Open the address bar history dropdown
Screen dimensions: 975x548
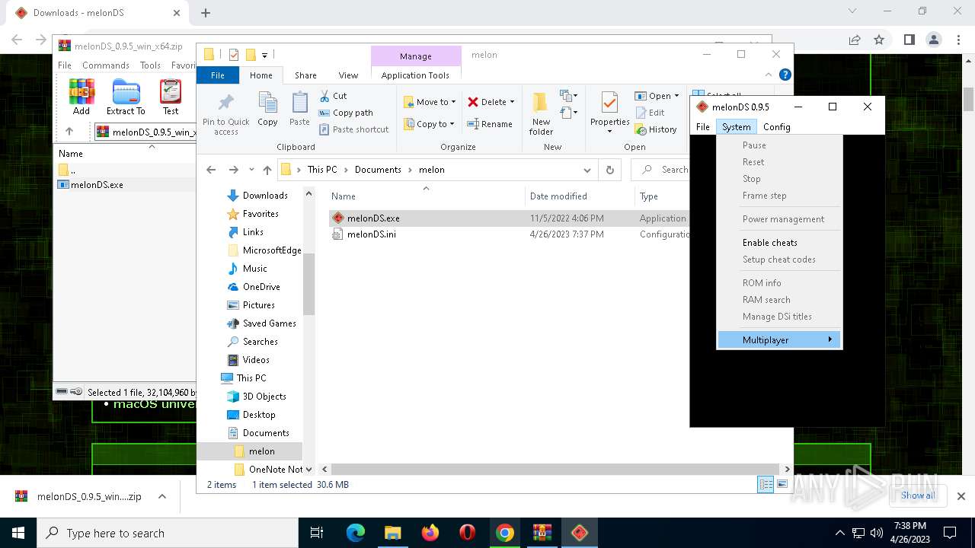click(587, 170)
